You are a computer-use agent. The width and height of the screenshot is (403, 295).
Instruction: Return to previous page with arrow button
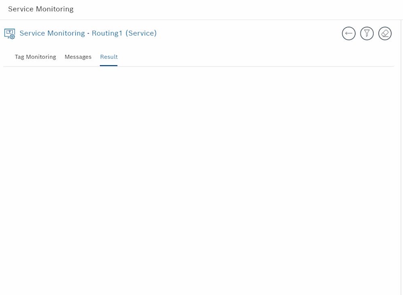pos(348,34)
